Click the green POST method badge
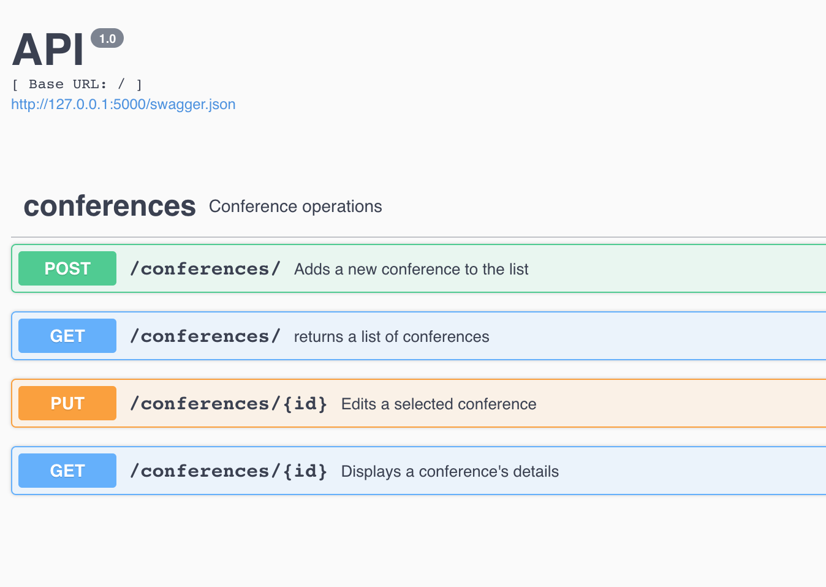 pyautogui.click(x=67, y=268)
